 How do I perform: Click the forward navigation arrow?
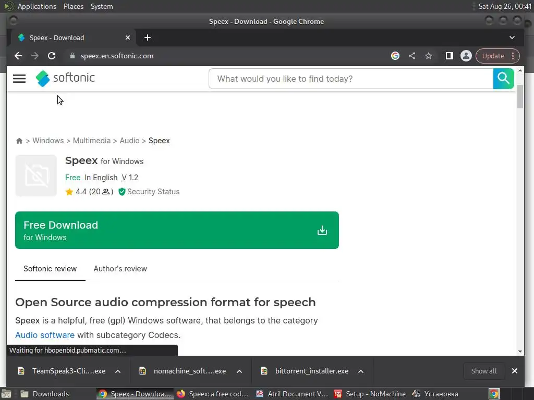pos(35,56)
